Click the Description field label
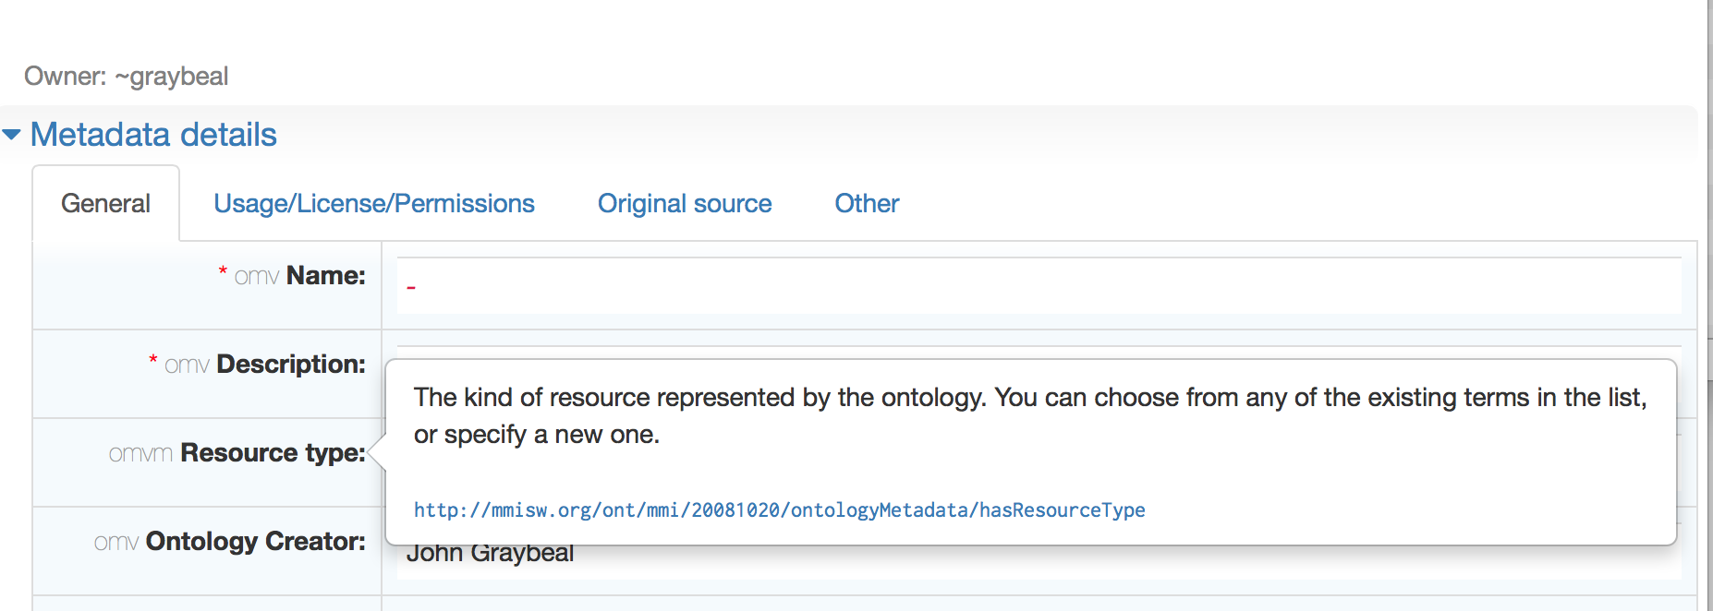The image size is (1713, 611). click(x=291, y=364)
